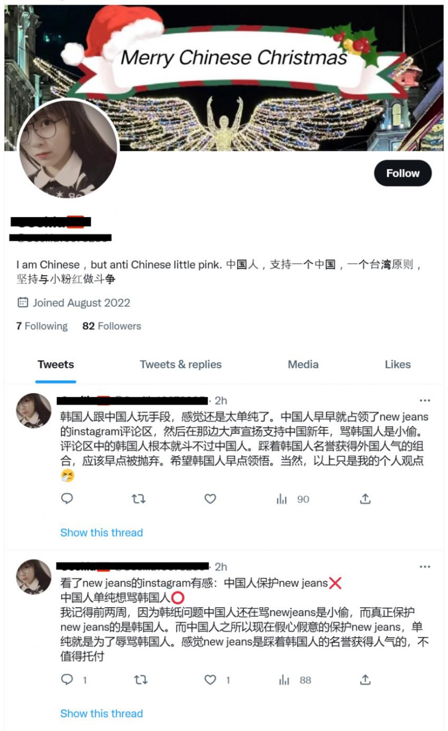This screenshot has height=731, width=448.
Task: Share the first tweet via upload icon
Action: [x=365, y=499]
